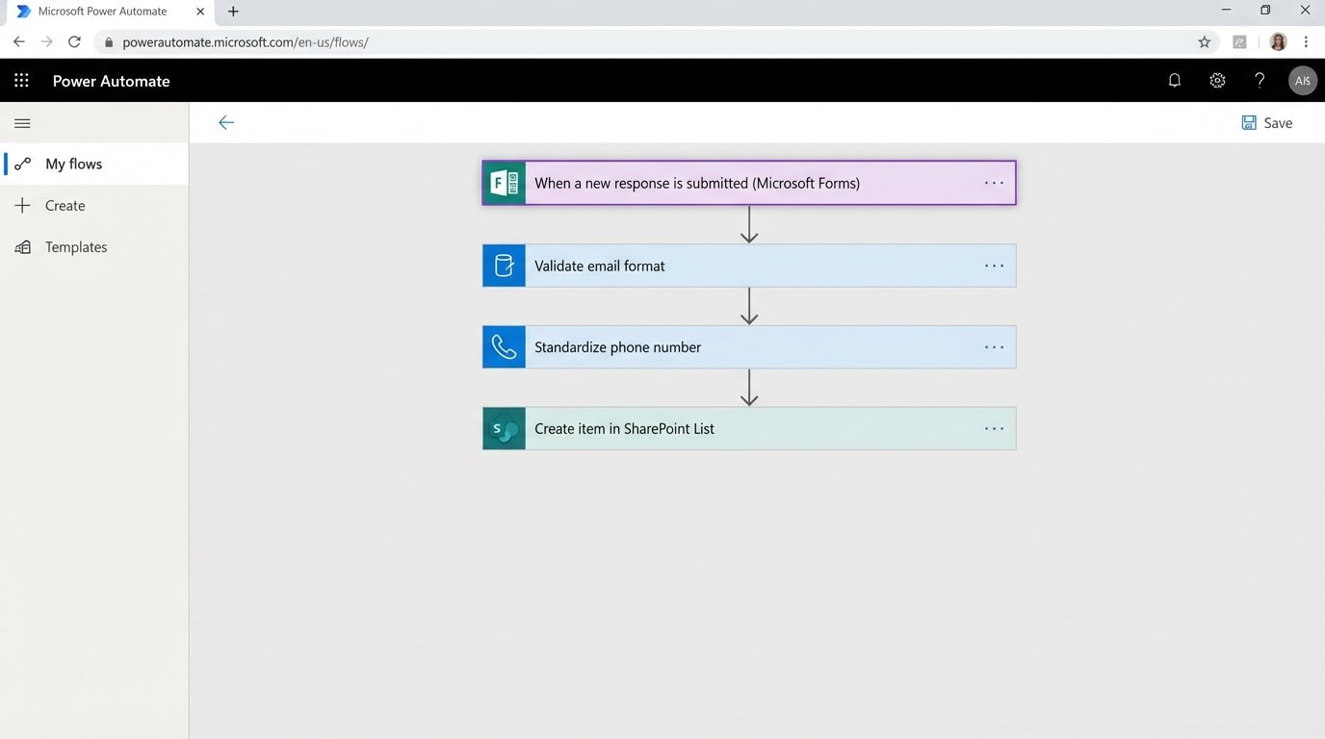The width and height of the screenshot is (1325, 739).
Task: Click the Microsoft Forms trigger icon
Action: (504, 183)
